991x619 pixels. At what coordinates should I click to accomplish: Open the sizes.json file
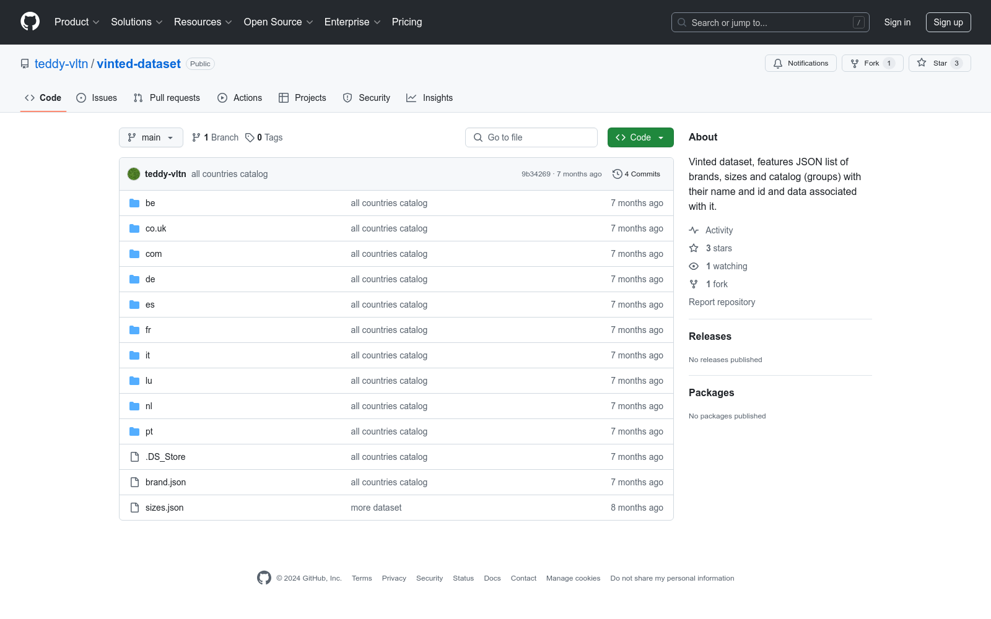(x=164, y=508)
